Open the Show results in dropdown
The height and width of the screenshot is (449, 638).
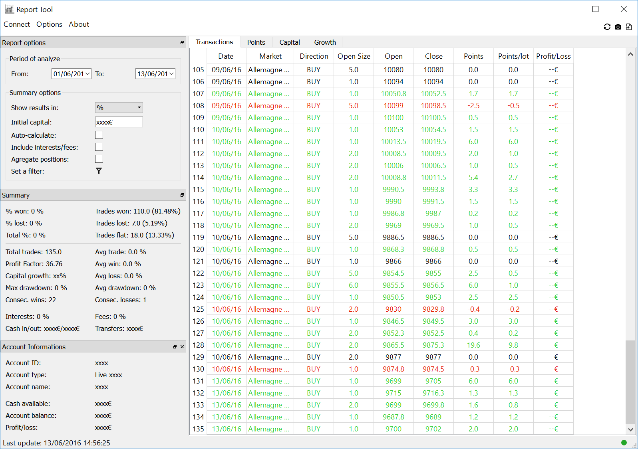[x=119, y=107]
